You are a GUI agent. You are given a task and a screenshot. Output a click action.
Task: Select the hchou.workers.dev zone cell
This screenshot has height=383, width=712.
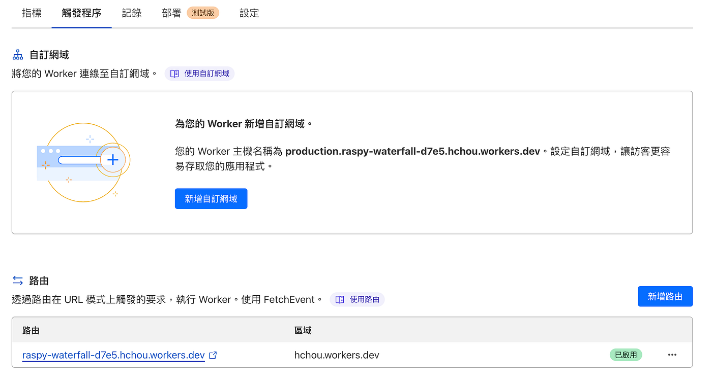337,355
